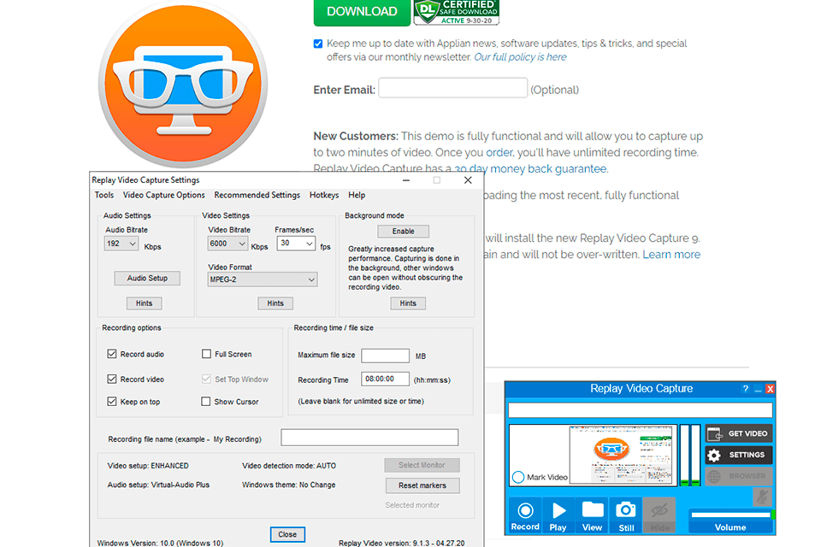Expand the Audio Bitrate dropdown

(121, 244)
